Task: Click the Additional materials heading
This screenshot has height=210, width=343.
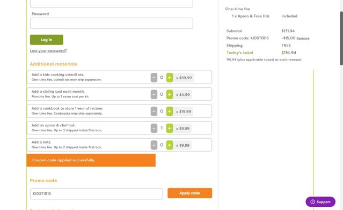Action: (53, 64)
